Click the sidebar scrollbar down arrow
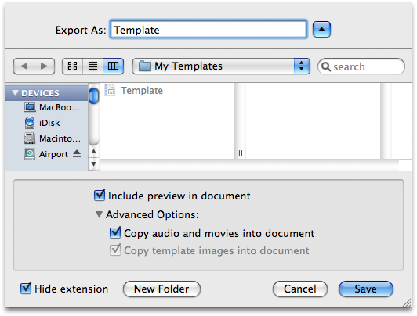Viewport: 417px width, 316px height. [93, 164]
